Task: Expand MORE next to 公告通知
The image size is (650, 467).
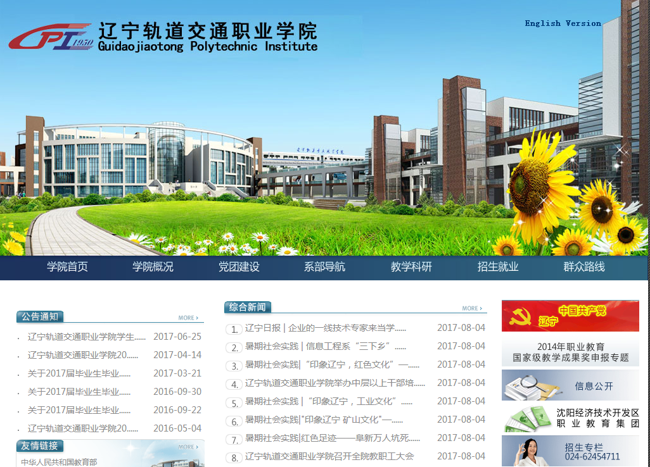Action: [188, 318]
